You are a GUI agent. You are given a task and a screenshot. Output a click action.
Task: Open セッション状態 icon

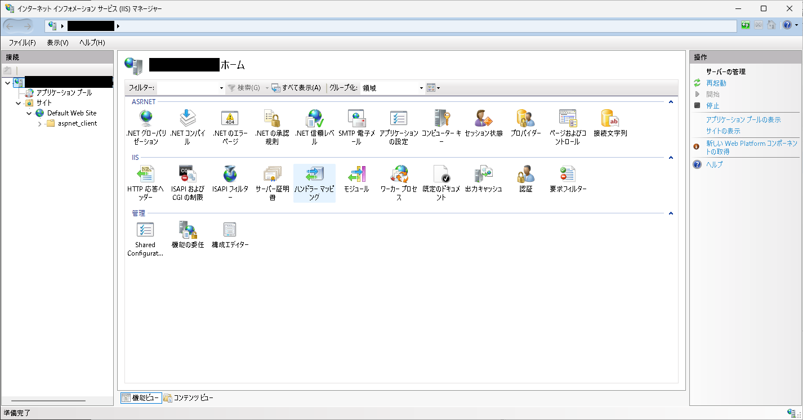[x=484, y=123]
